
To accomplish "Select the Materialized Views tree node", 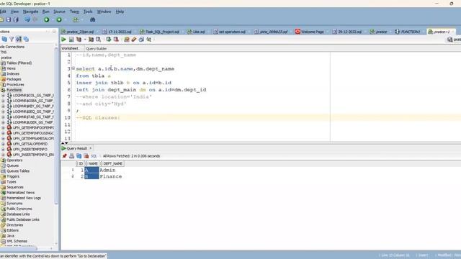I will point(20,193).
